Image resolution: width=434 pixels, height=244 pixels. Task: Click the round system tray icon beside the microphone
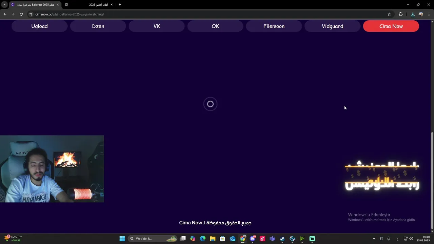click(x=381, y=239)
